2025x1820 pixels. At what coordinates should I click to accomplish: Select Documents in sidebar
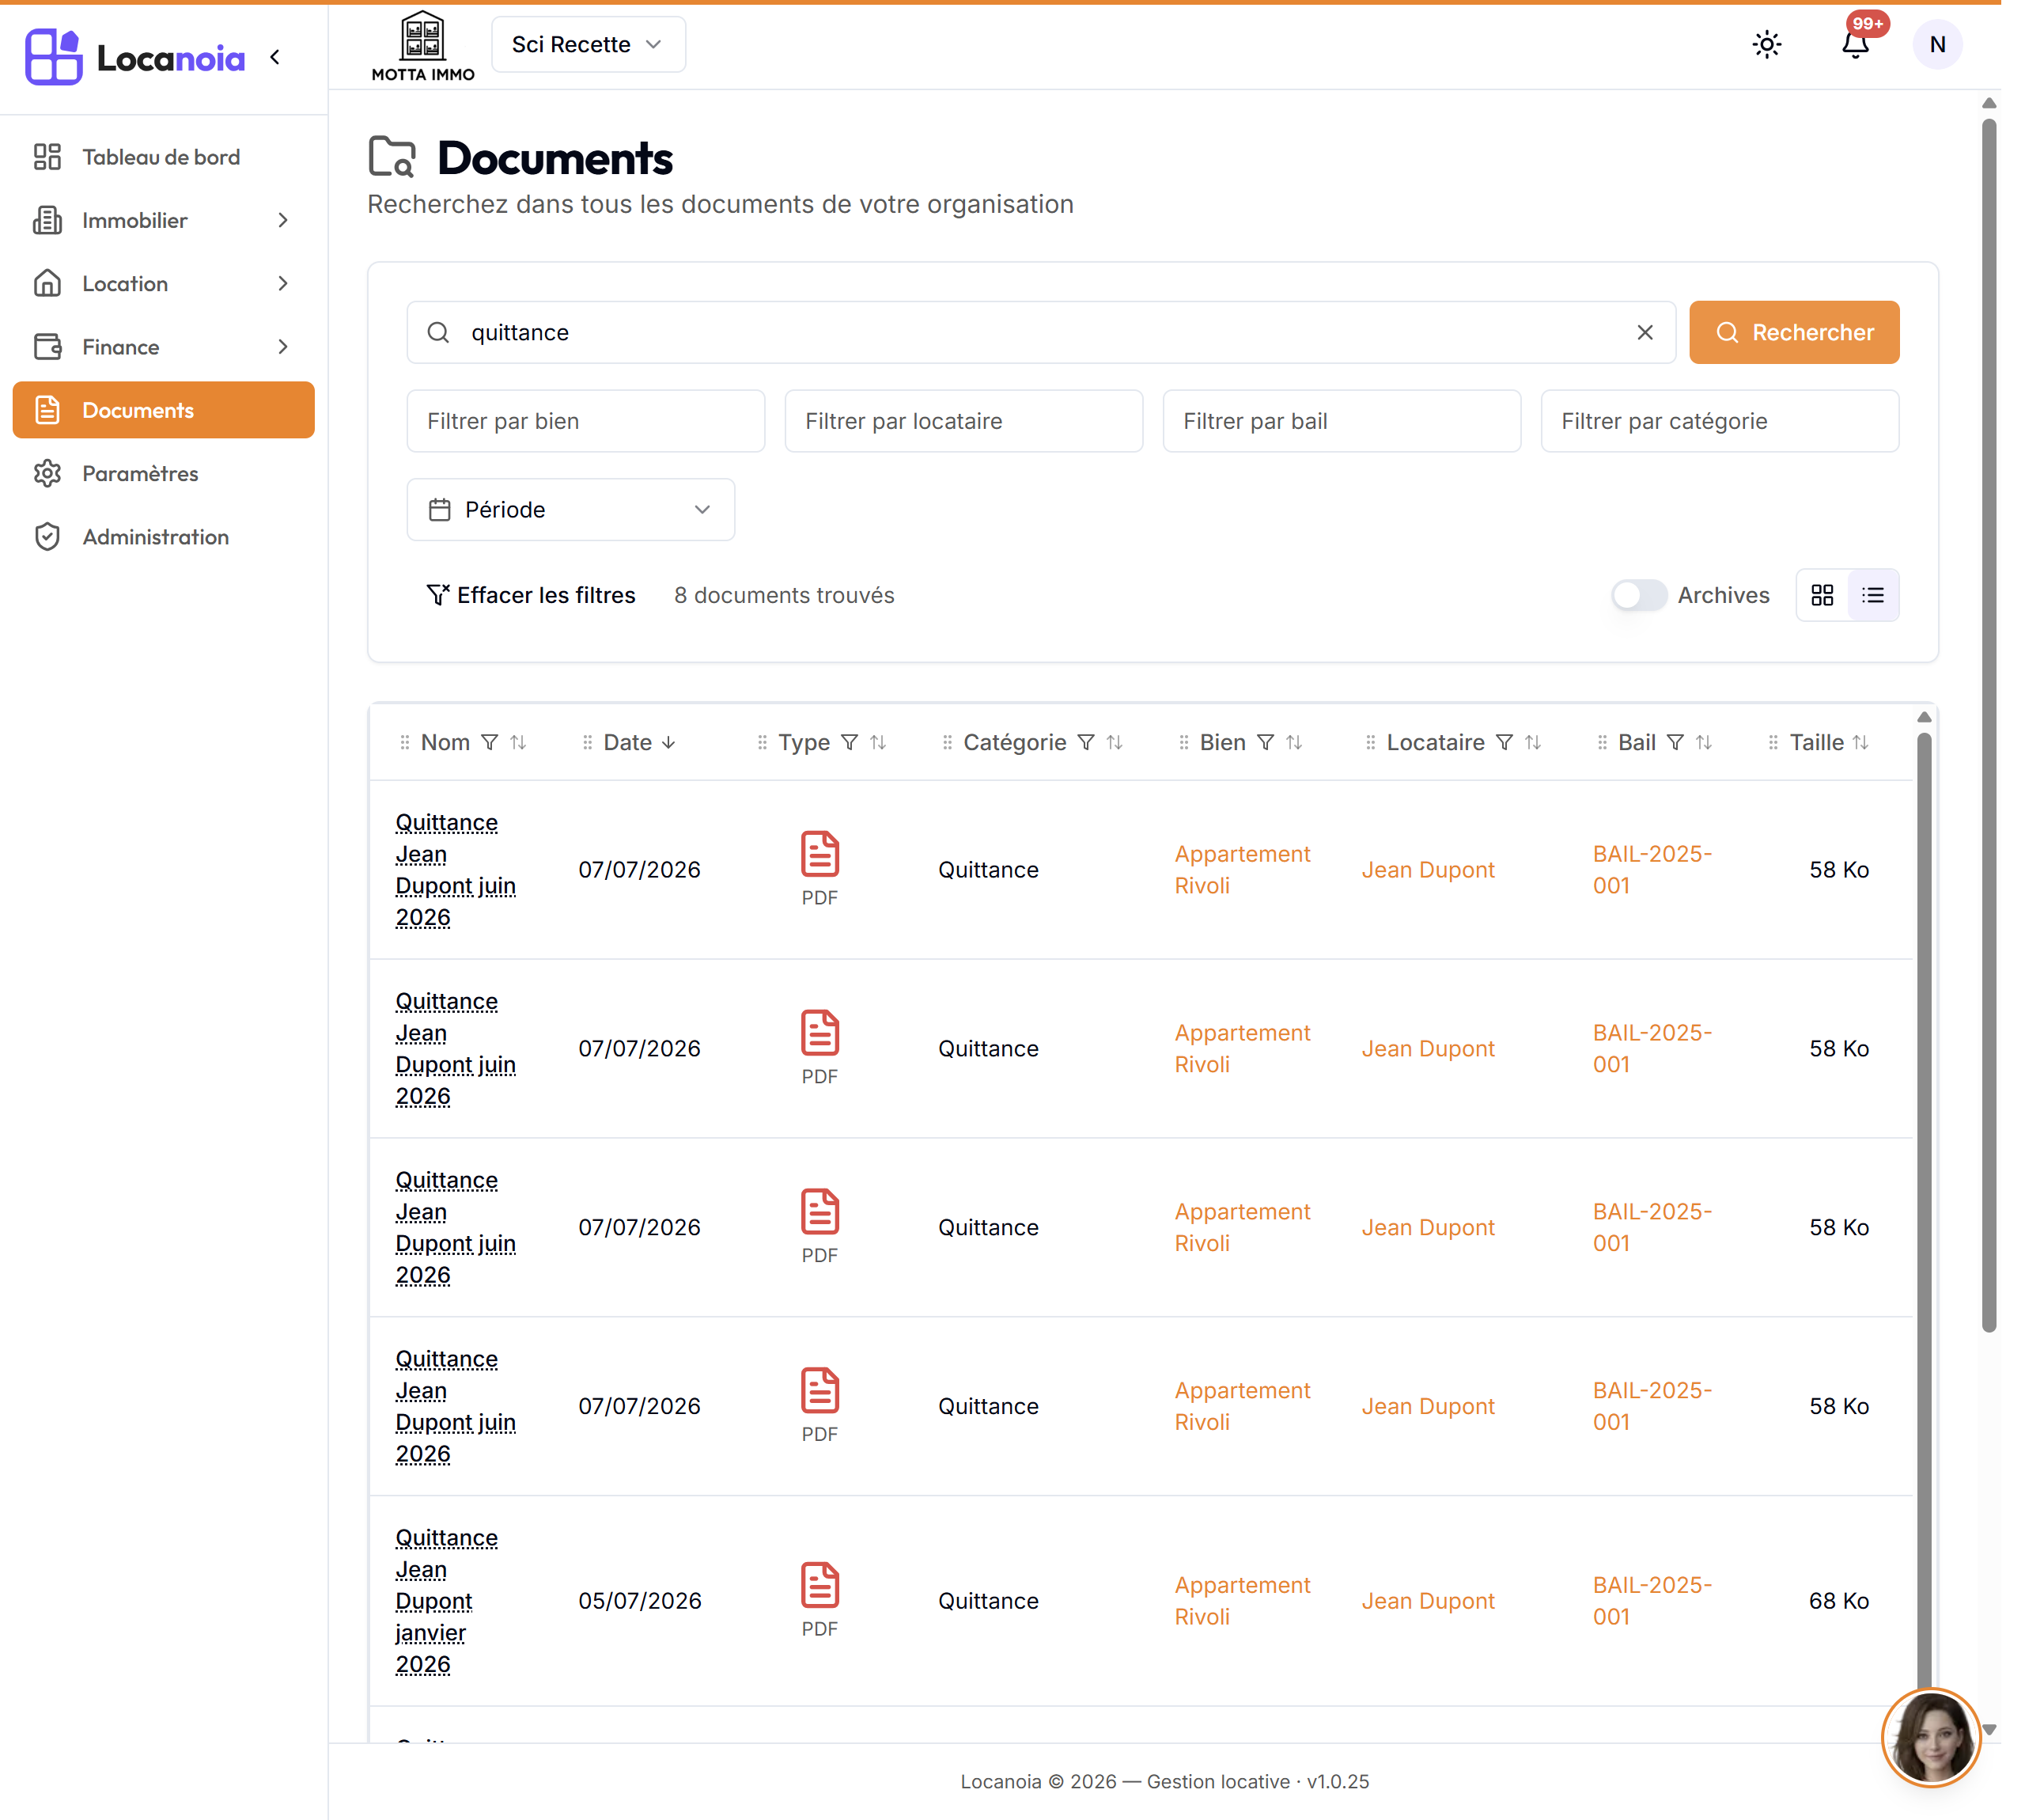coord(163,411)
